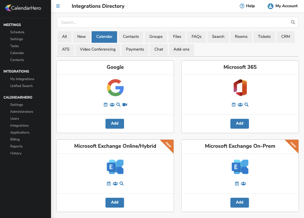The image size is (304, 218).
Task: Select the Rooms filter tab
Action: [241, 37]
